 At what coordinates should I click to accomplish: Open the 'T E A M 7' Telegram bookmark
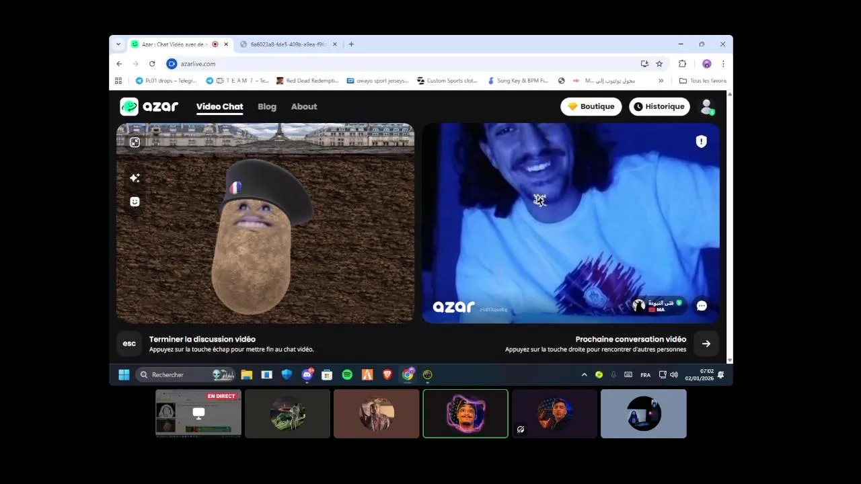coord(237,81)
